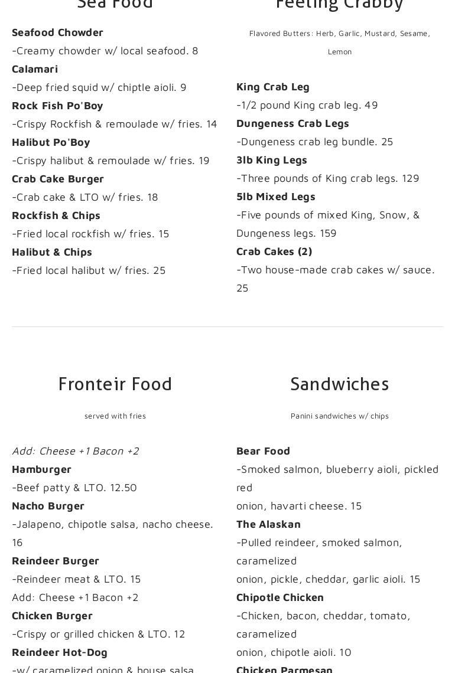This screenshot has height=673, width=455.
Task: Select the Reindeer Burger heading
Action: coord(56,561)
